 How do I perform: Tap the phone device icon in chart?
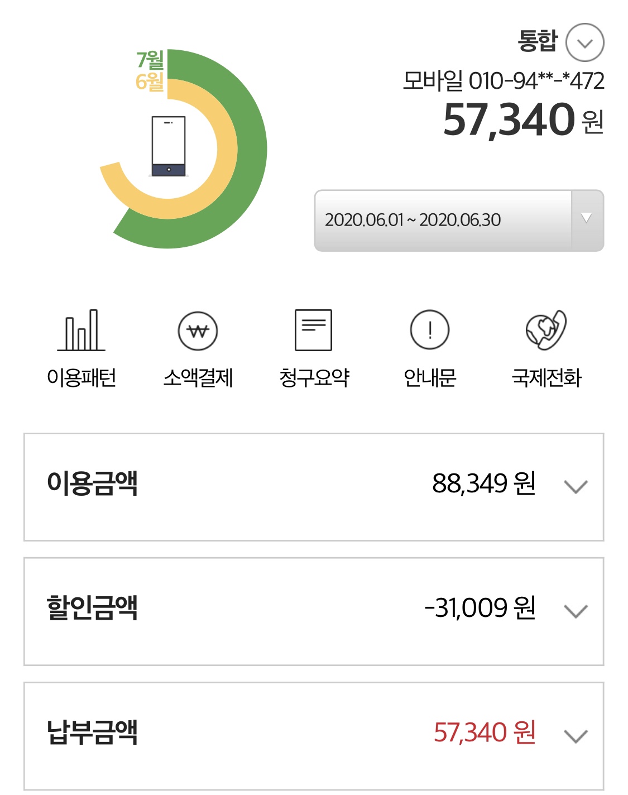(x=169, y=146)
